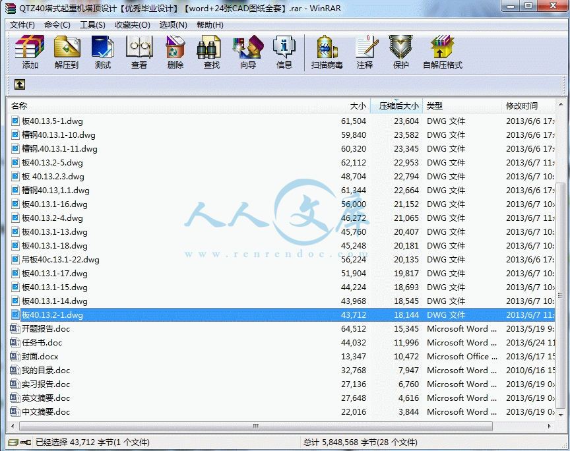This screenshot has width=570, height=451.
Task: Go up one folder with the up-arrow icon
Action: point(20,84)
